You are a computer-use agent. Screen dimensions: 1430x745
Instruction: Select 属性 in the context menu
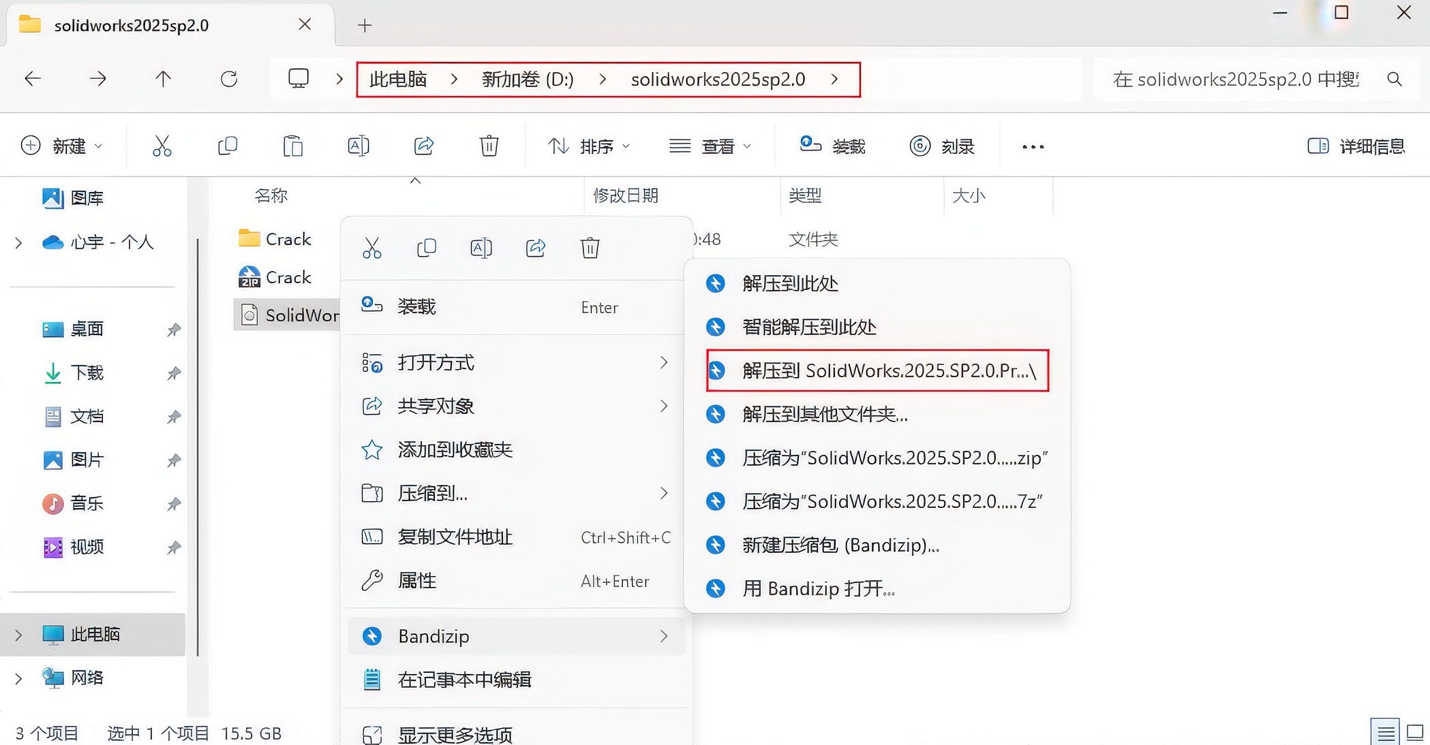[516, 580]
